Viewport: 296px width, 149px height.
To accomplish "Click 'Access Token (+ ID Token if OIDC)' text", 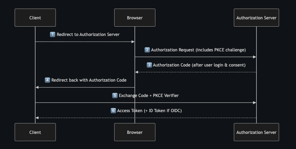I will pos(149,111).
